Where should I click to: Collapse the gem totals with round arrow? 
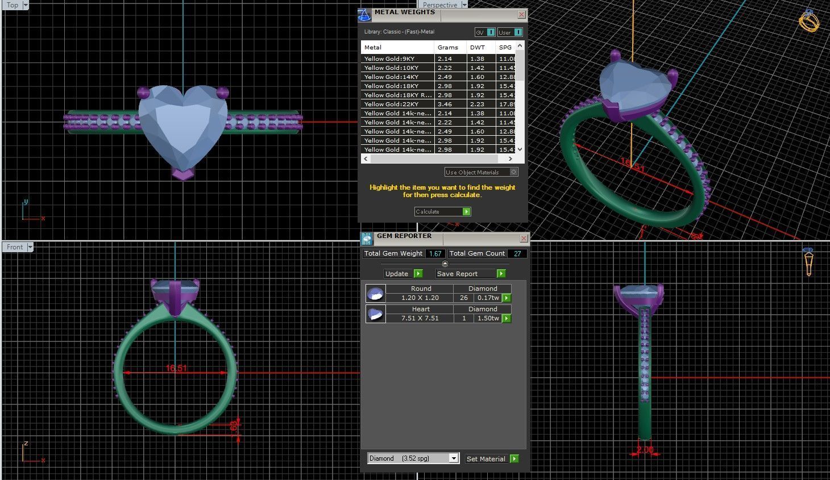pos(445,264)
